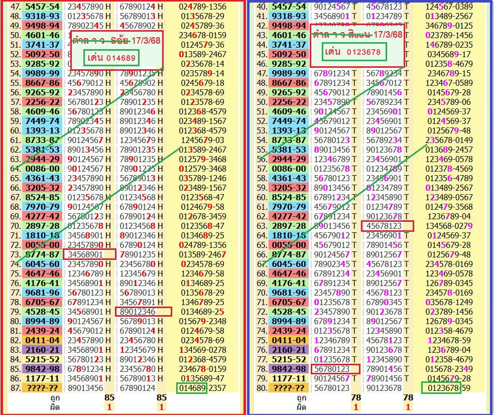
Task: Select the 124567-0389 value in right row 40
Action: tap(449, 7)
